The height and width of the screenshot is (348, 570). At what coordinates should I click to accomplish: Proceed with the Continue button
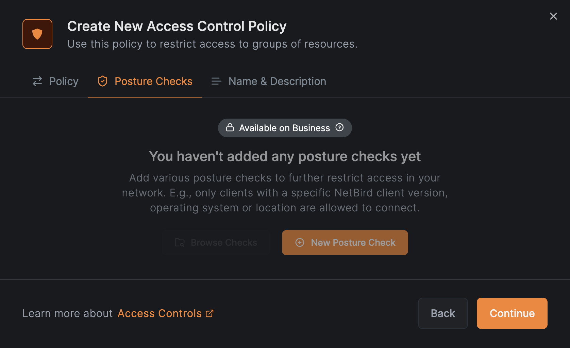pos(512,313)
